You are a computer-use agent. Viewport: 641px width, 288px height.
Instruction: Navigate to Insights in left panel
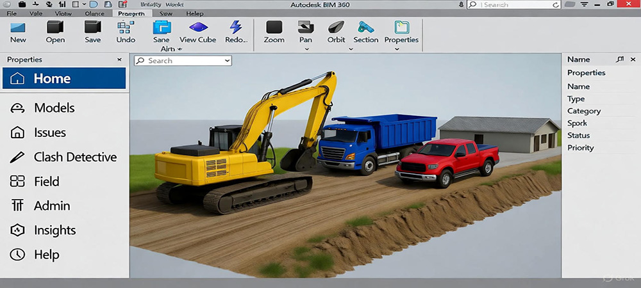(54, 230)
